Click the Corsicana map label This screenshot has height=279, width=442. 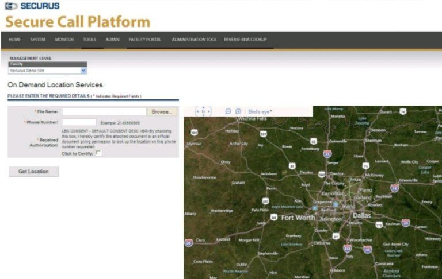[x=384, y=264]
